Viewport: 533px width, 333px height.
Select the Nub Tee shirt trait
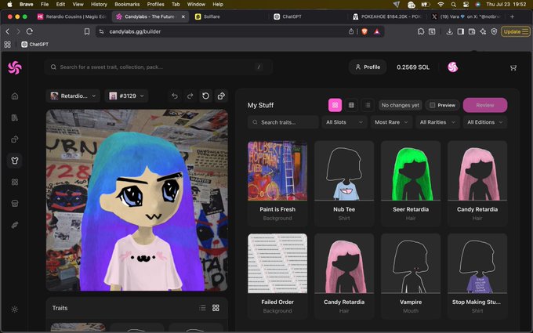344,183
